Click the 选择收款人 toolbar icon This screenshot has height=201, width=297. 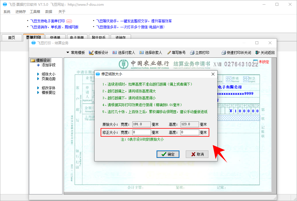141,53
